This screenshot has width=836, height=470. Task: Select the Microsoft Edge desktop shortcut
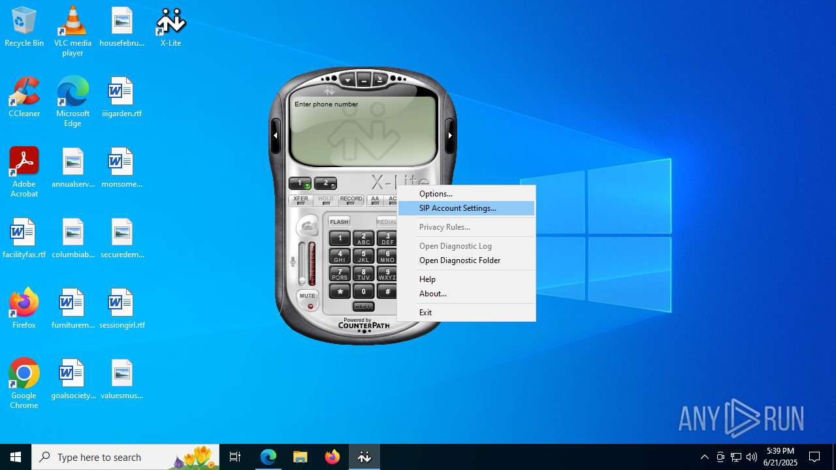pos(72,102)
